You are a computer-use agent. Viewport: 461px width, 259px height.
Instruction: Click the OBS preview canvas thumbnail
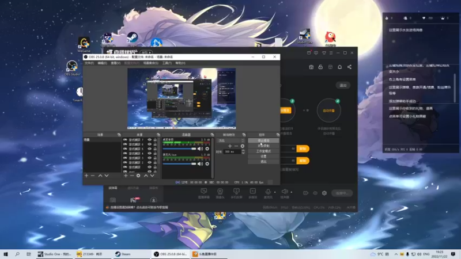(182, 98)
